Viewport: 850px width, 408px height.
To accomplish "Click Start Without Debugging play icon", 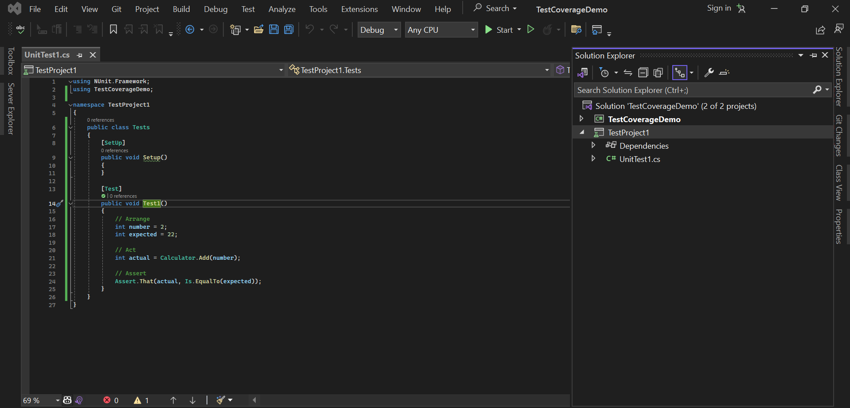I will [530, 30].
